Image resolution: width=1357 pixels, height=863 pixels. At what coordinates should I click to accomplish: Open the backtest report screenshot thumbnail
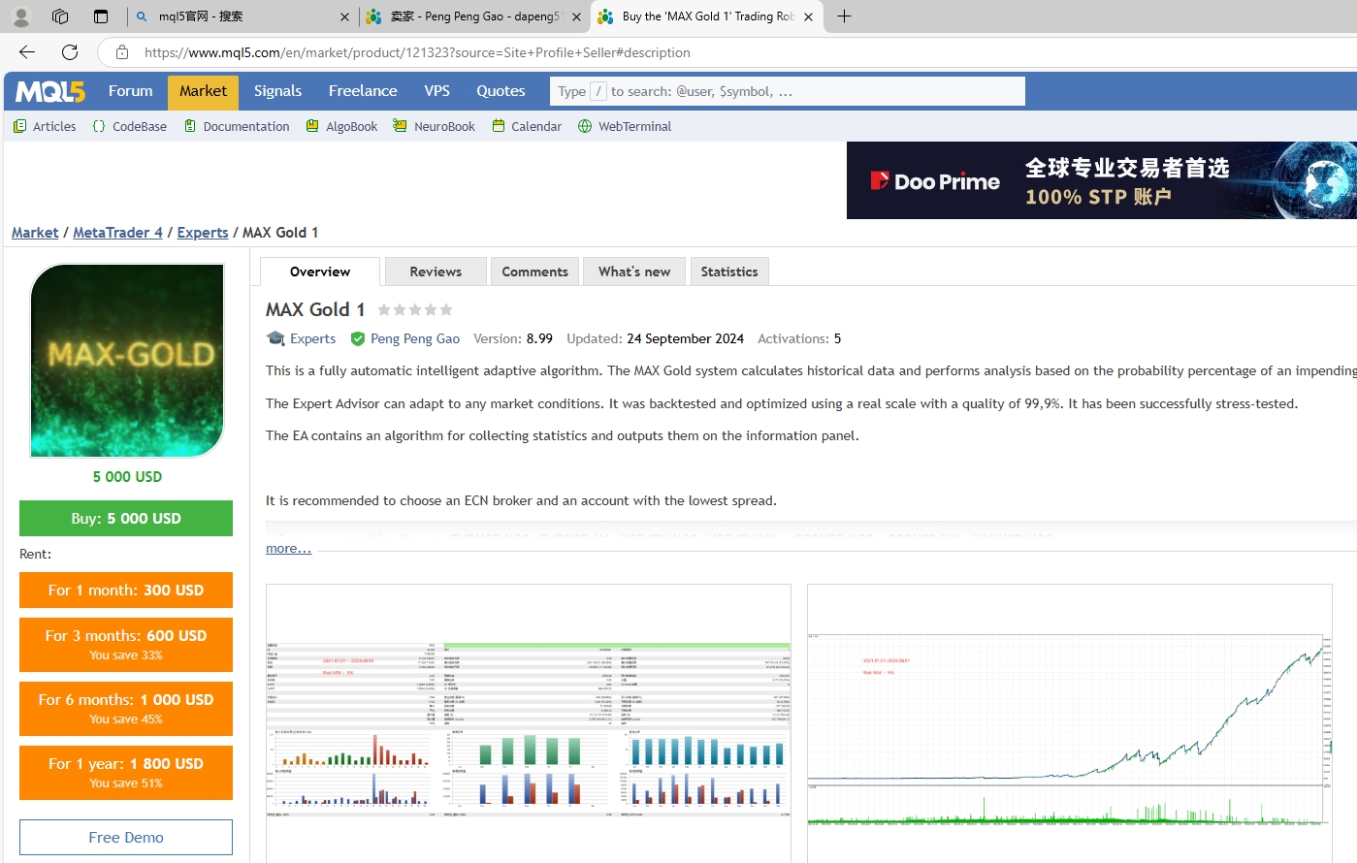[529, 723]
